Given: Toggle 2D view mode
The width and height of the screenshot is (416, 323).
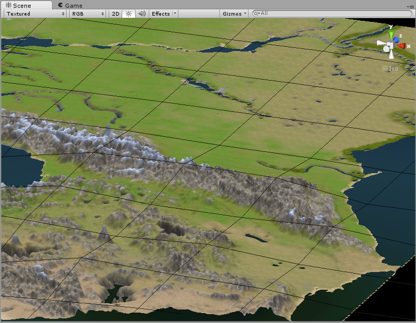Looking at the screenshot, I should point(115,14).
